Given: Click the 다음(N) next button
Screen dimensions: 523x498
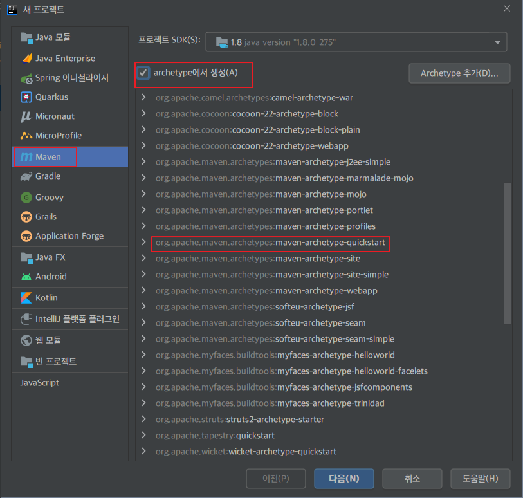Looking at the screenshot, I should click(344, 479).
